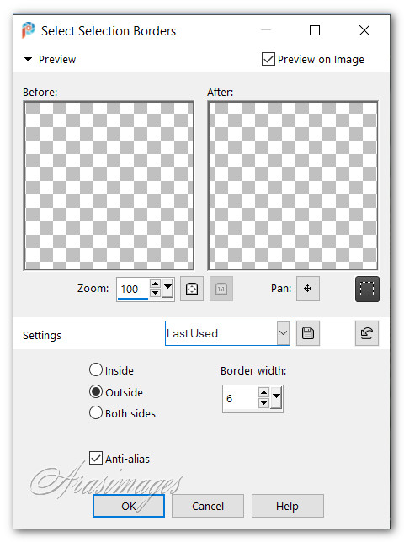Open the Last Used settings dropdown
This screenshot has width=404, height=542.
(x=283, y=333)
